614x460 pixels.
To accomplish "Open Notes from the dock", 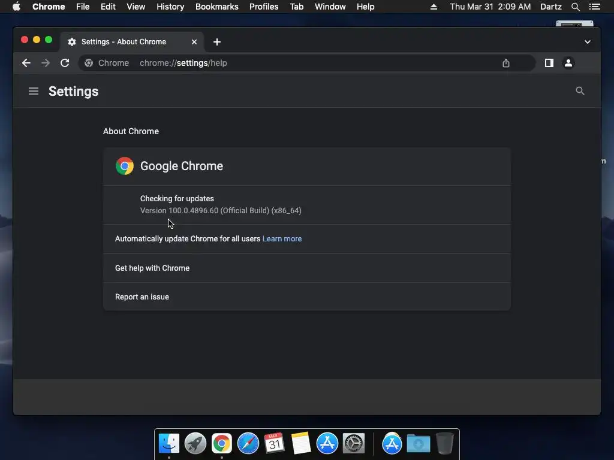I will pyautogui.click(x=301, y=444).
